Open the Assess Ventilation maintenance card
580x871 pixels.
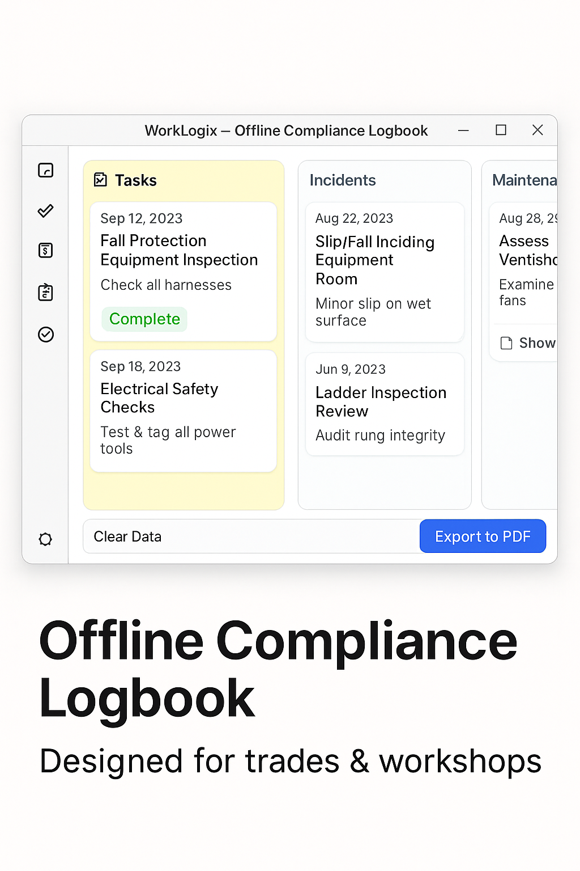524,282
